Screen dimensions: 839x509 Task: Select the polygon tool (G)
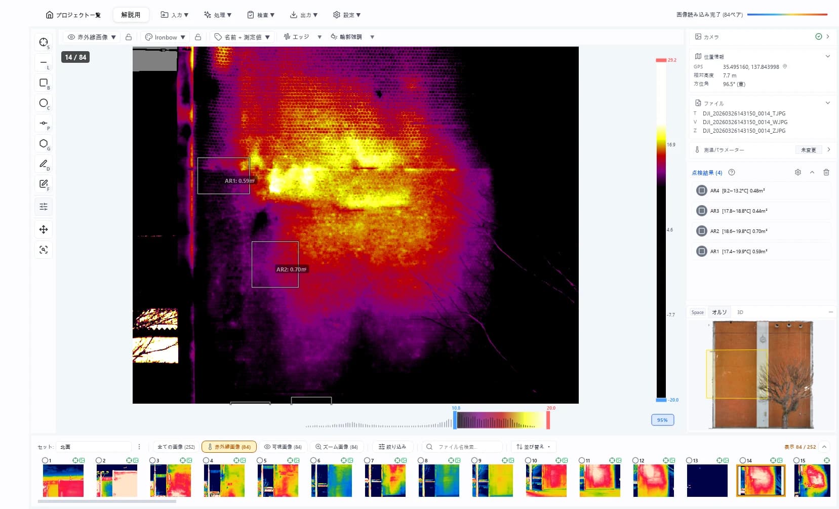(44, 144)
